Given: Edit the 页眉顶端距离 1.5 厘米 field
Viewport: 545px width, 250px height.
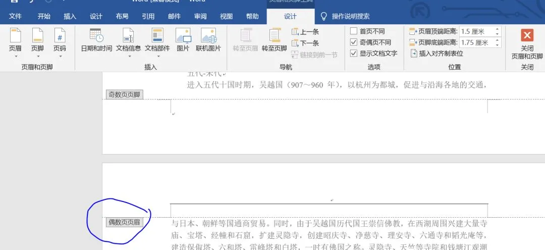Looking at the screenshot, I should [477, 32].
